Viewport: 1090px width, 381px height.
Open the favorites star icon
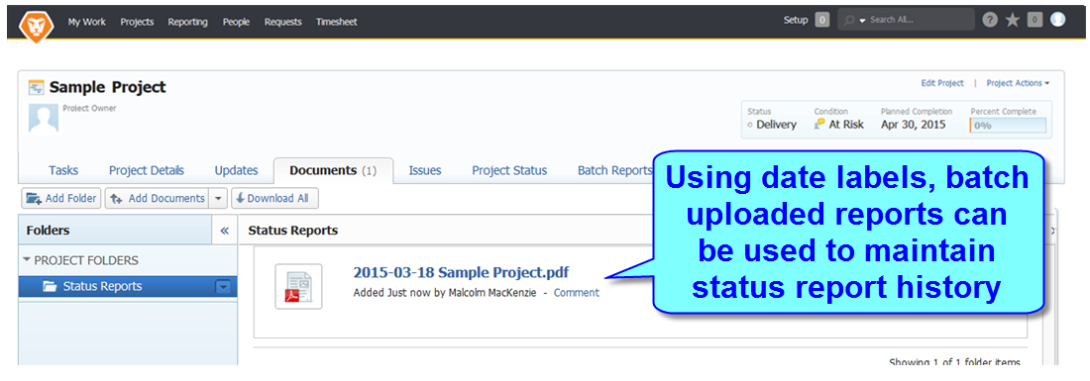(1012, 20)
